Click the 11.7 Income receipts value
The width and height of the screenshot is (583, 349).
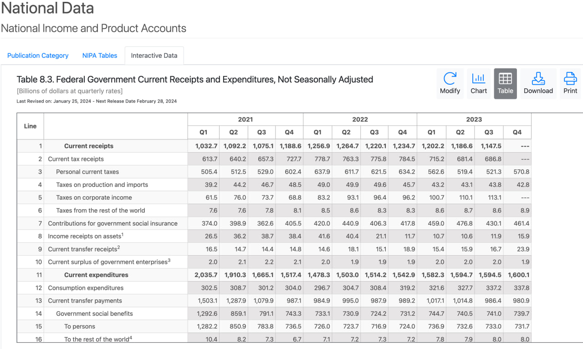pos(410,236)
